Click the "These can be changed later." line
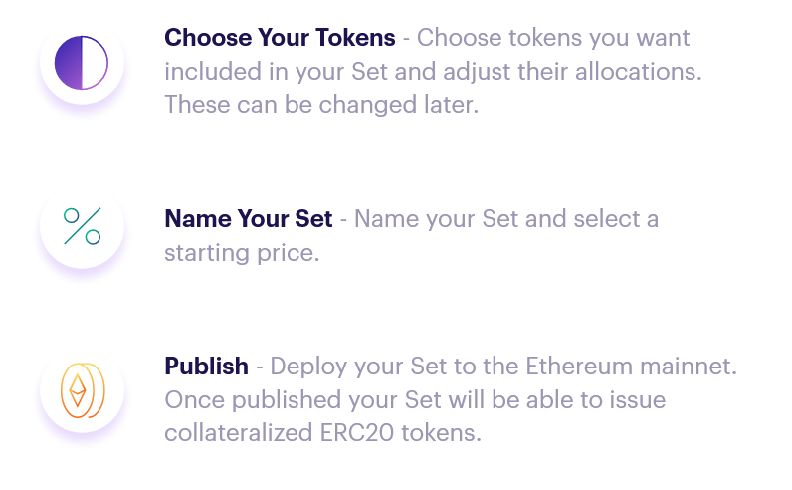Screen dimensions: 792x490 click(321, 105)
